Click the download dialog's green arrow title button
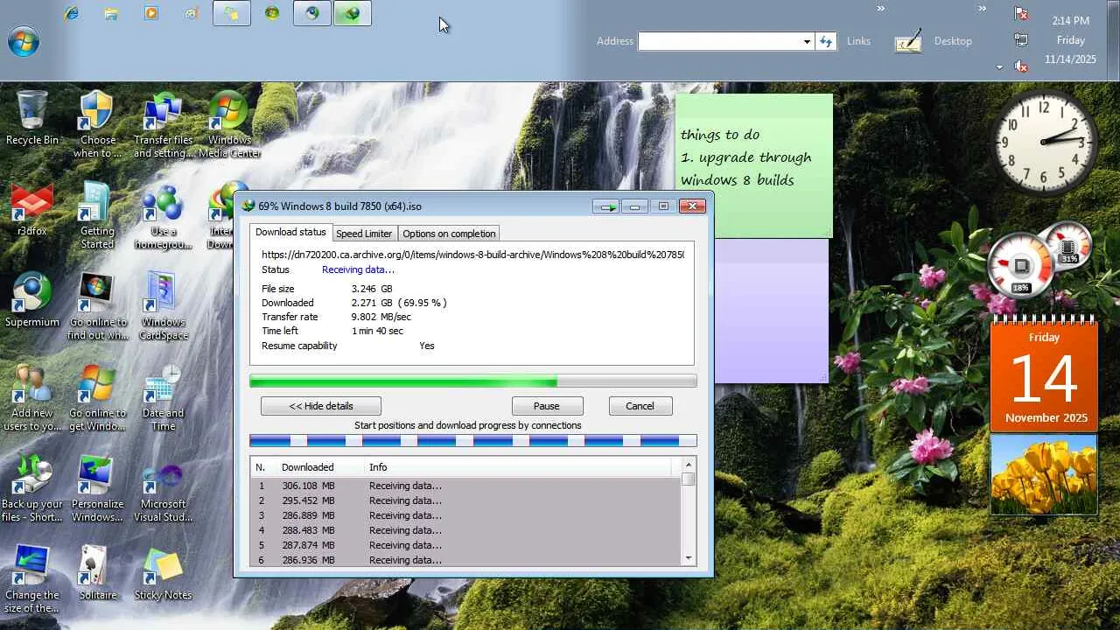 (605, 206)
